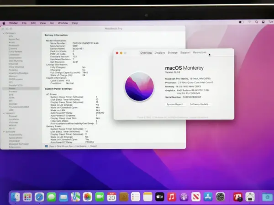Open Finder from the Dock

pos(16,197)
